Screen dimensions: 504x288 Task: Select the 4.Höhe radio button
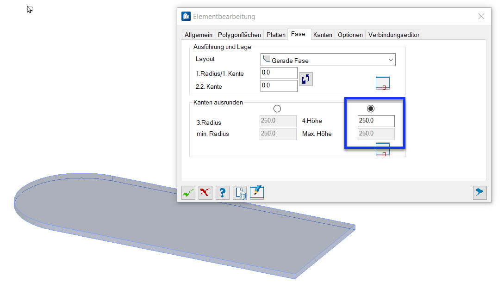pyautogui.click(x=371, y=109)
